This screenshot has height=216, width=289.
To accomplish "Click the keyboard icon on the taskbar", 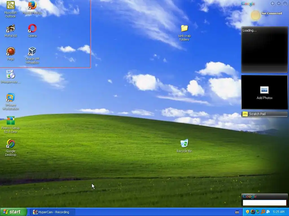I will [x=237, y=212].
